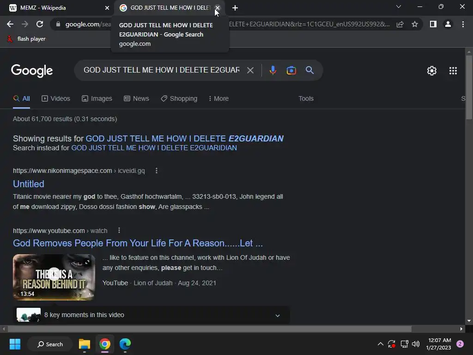Open the Google apps grid
Image resolution: width=473 pixels, height=355 pixels.
[453, 71]
